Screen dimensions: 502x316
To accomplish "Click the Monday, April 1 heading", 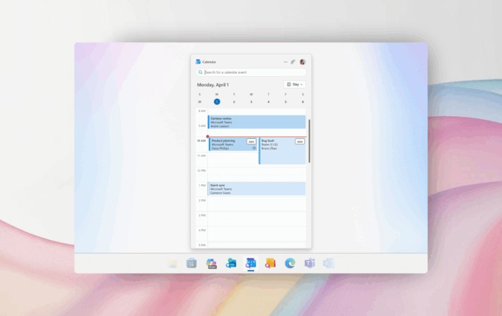I will click(x=213, y=85).
